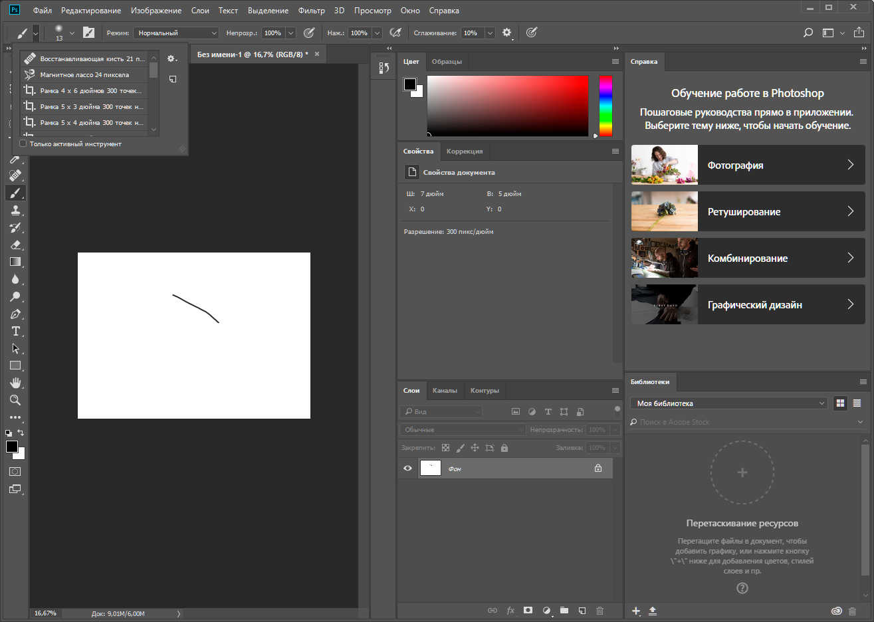Select the Clone Stamp tool

[x=15, y=210]
